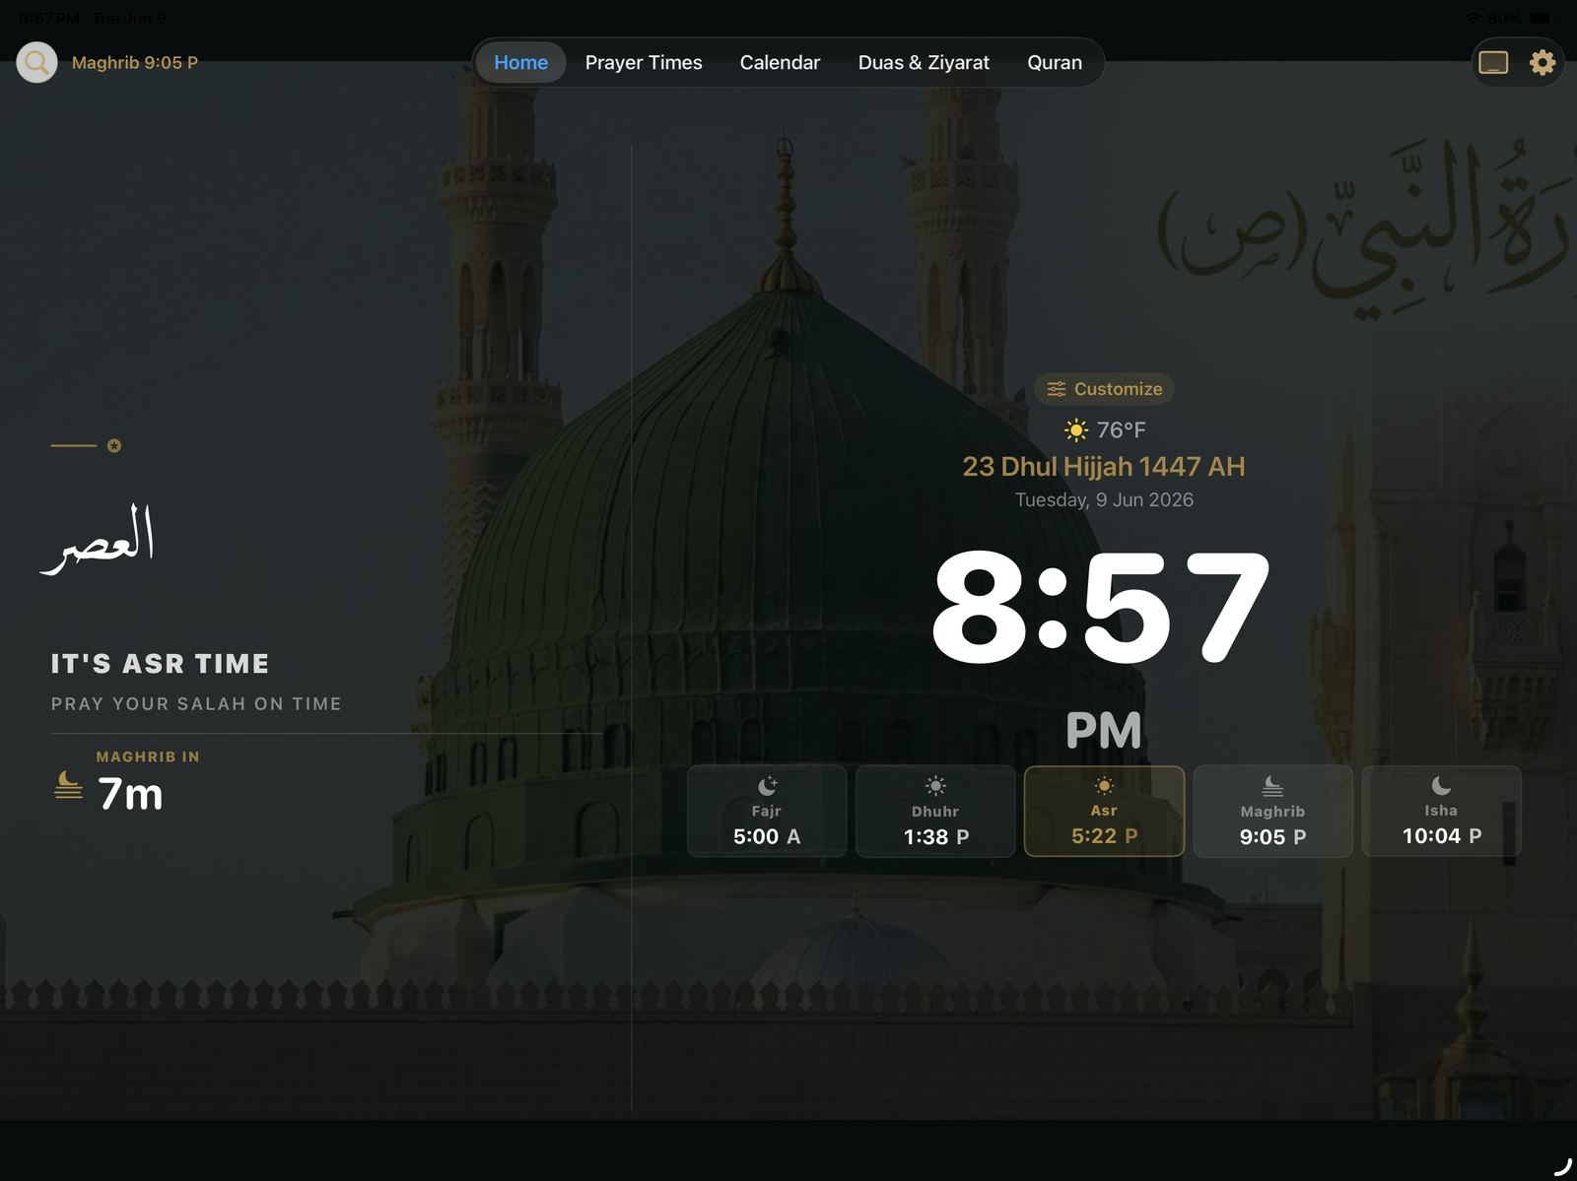Click the Asr sun icon
This screenshot has width=1577, height=1181.
click(x=1104, y=785)
